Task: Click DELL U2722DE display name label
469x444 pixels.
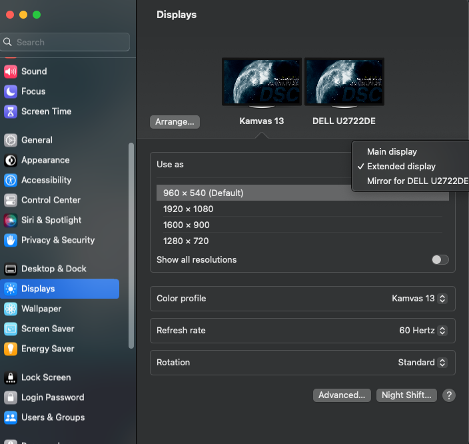Action: pyautogui.click(x=344, y=121)
